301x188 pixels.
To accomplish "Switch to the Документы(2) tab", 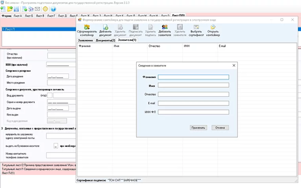I will click(105, 40).
